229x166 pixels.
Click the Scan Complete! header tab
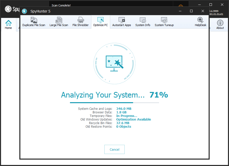(61, 5)
